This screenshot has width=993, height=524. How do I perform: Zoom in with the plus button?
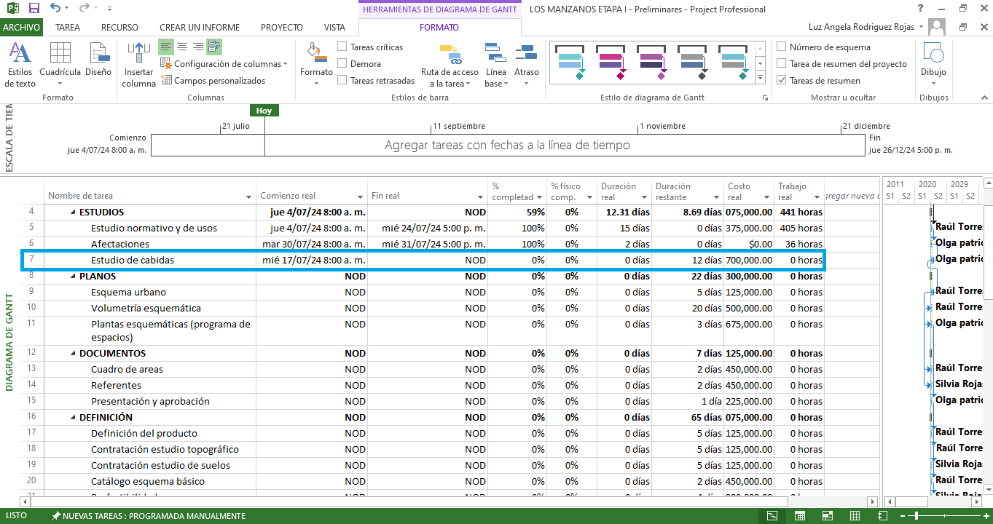pos(986,516)
